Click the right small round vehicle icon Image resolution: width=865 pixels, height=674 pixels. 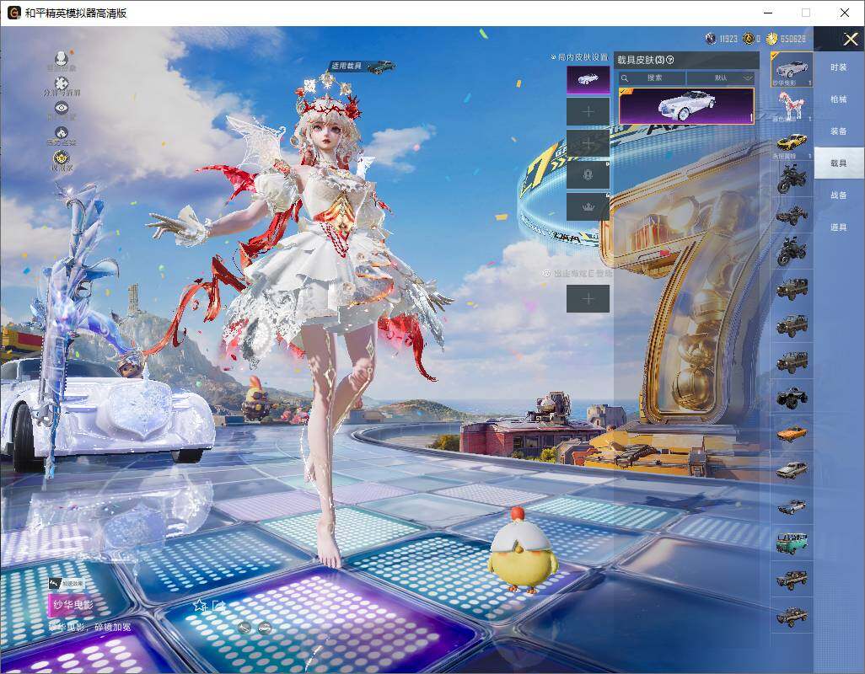point(265,627)
